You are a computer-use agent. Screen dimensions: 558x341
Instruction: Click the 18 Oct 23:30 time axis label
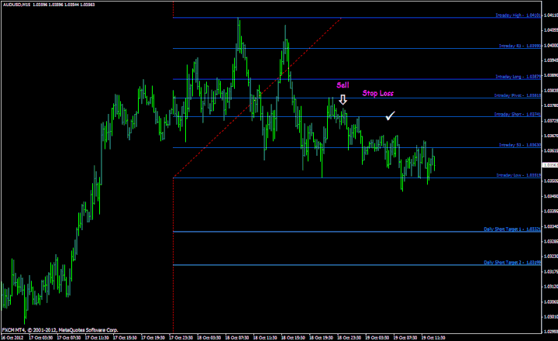350,337
